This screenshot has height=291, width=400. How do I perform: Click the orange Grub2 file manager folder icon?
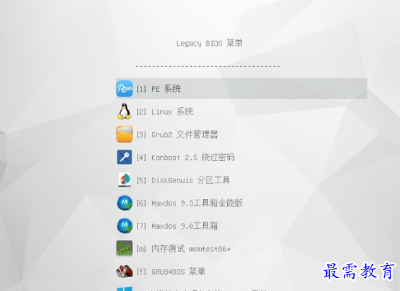pyautogui.click(x=124, y=134)
